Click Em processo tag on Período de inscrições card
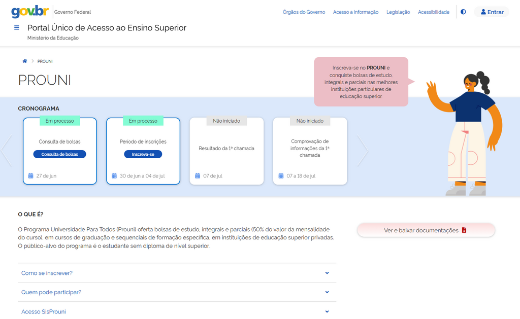520x319 pixels. click(x=143, y=121)
